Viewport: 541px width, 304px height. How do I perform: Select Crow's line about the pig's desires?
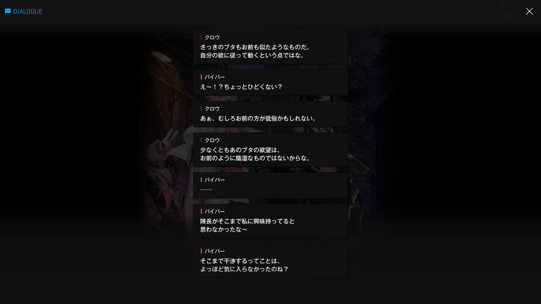270,47
